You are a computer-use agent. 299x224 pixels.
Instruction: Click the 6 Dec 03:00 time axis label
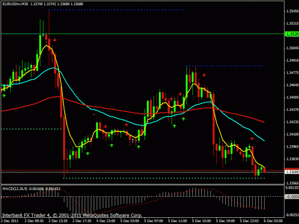[x=273, y=221]
